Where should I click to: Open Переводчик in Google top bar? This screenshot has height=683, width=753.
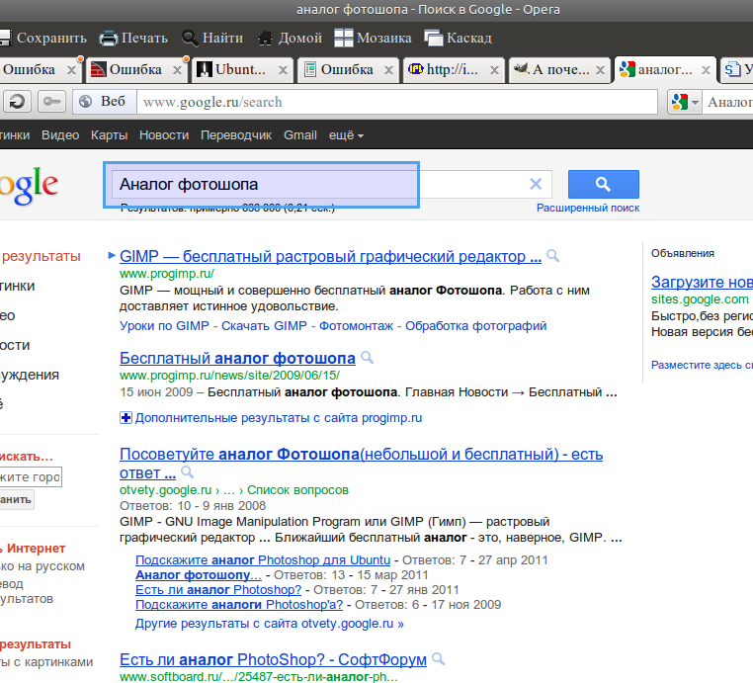point(236,135)
